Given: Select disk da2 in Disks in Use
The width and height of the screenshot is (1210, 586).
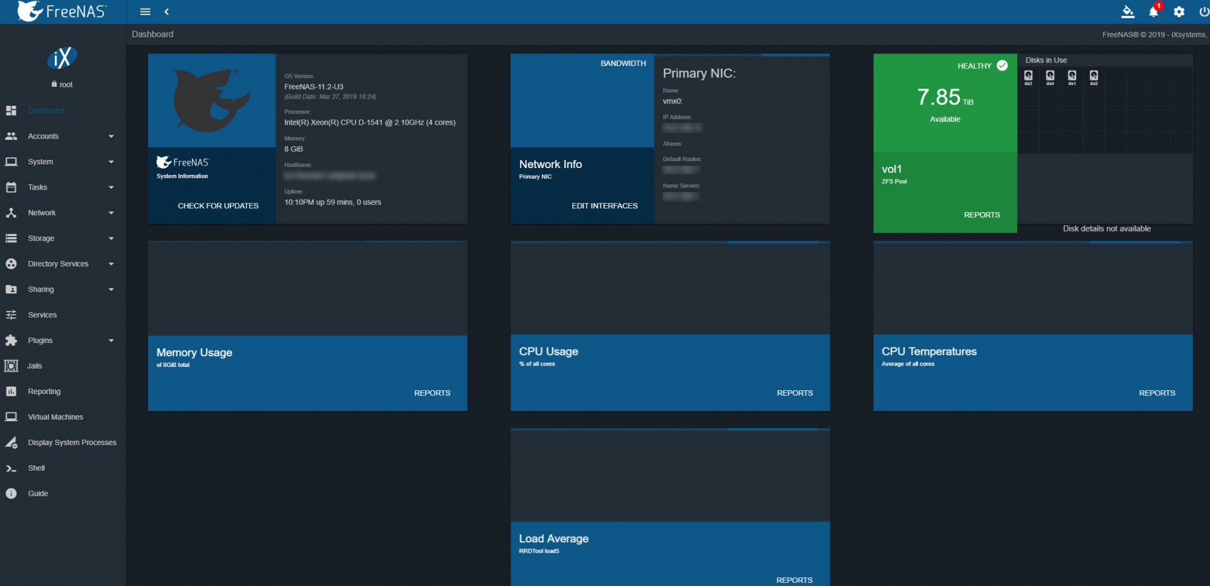Looking at the screenshot, I should click(1094, 77).
